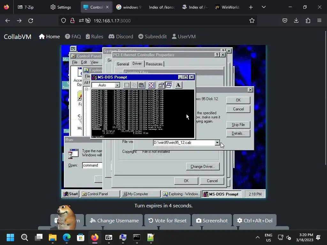Image resolution: width=327 pixels, height=245 pixels.
Task: Click the Paste icon in MS-DOS Prompt toolbar
Action: pos(141,85)
